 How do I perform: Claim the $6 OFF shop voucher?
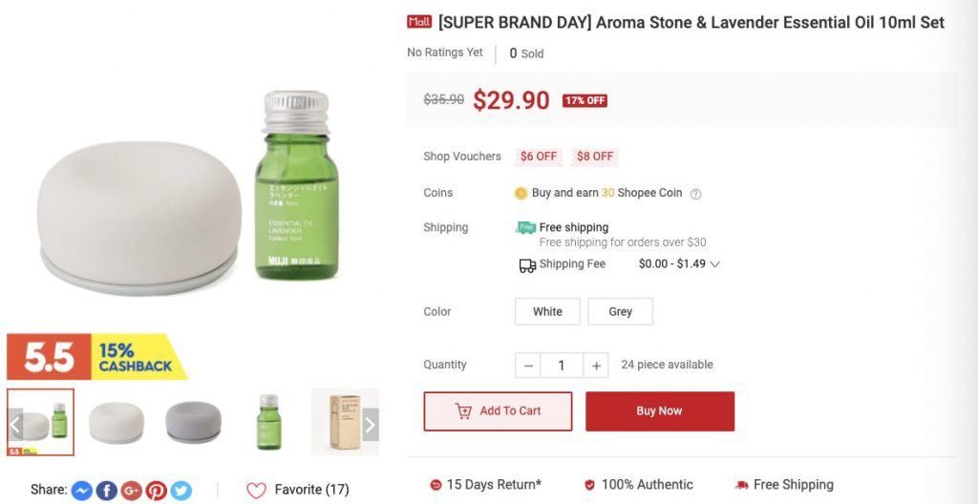[539, 157]
